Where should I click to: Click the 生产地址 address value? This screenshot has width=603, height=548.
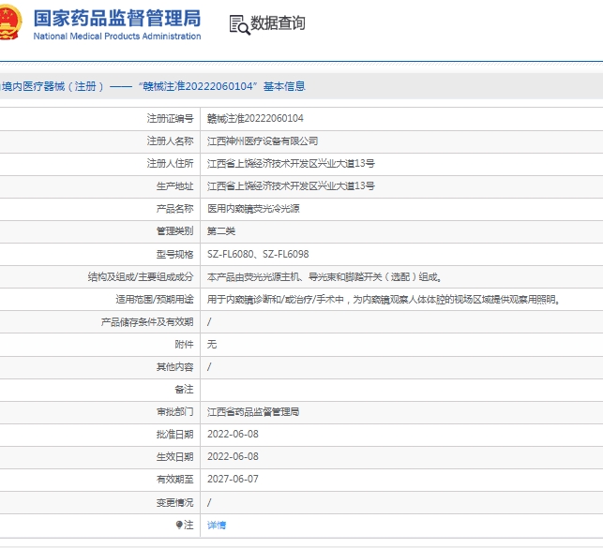click(291, 186)
